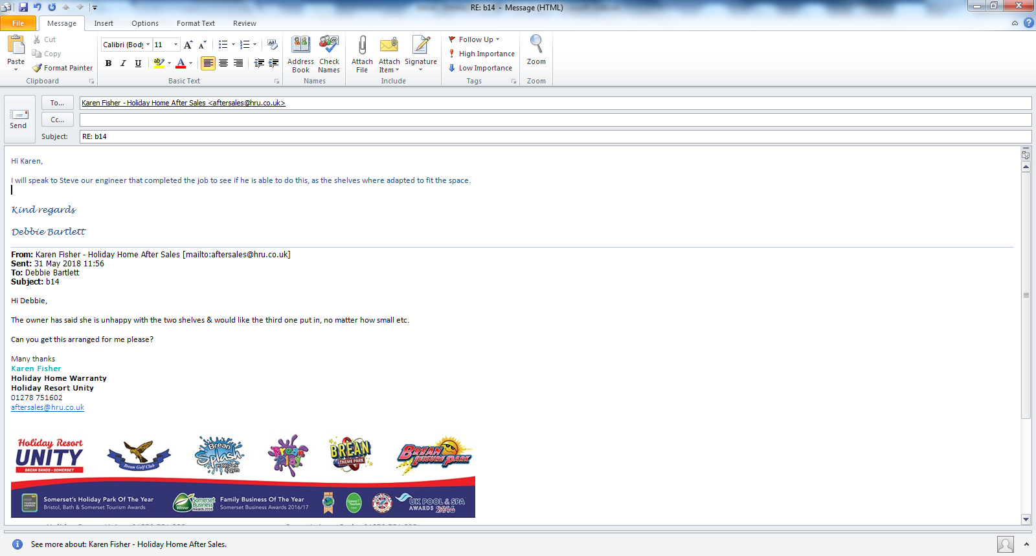The width and height of the screenshot is (1036, 556).
Task: Toggle the bulleted list
Action: [223, 45]
